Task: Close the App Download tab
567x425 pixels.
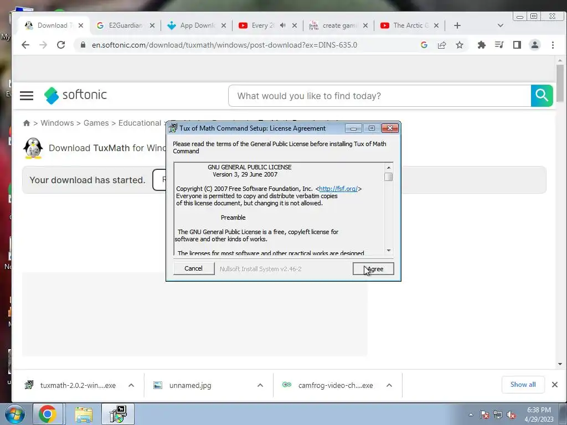Action: point(224,25)
